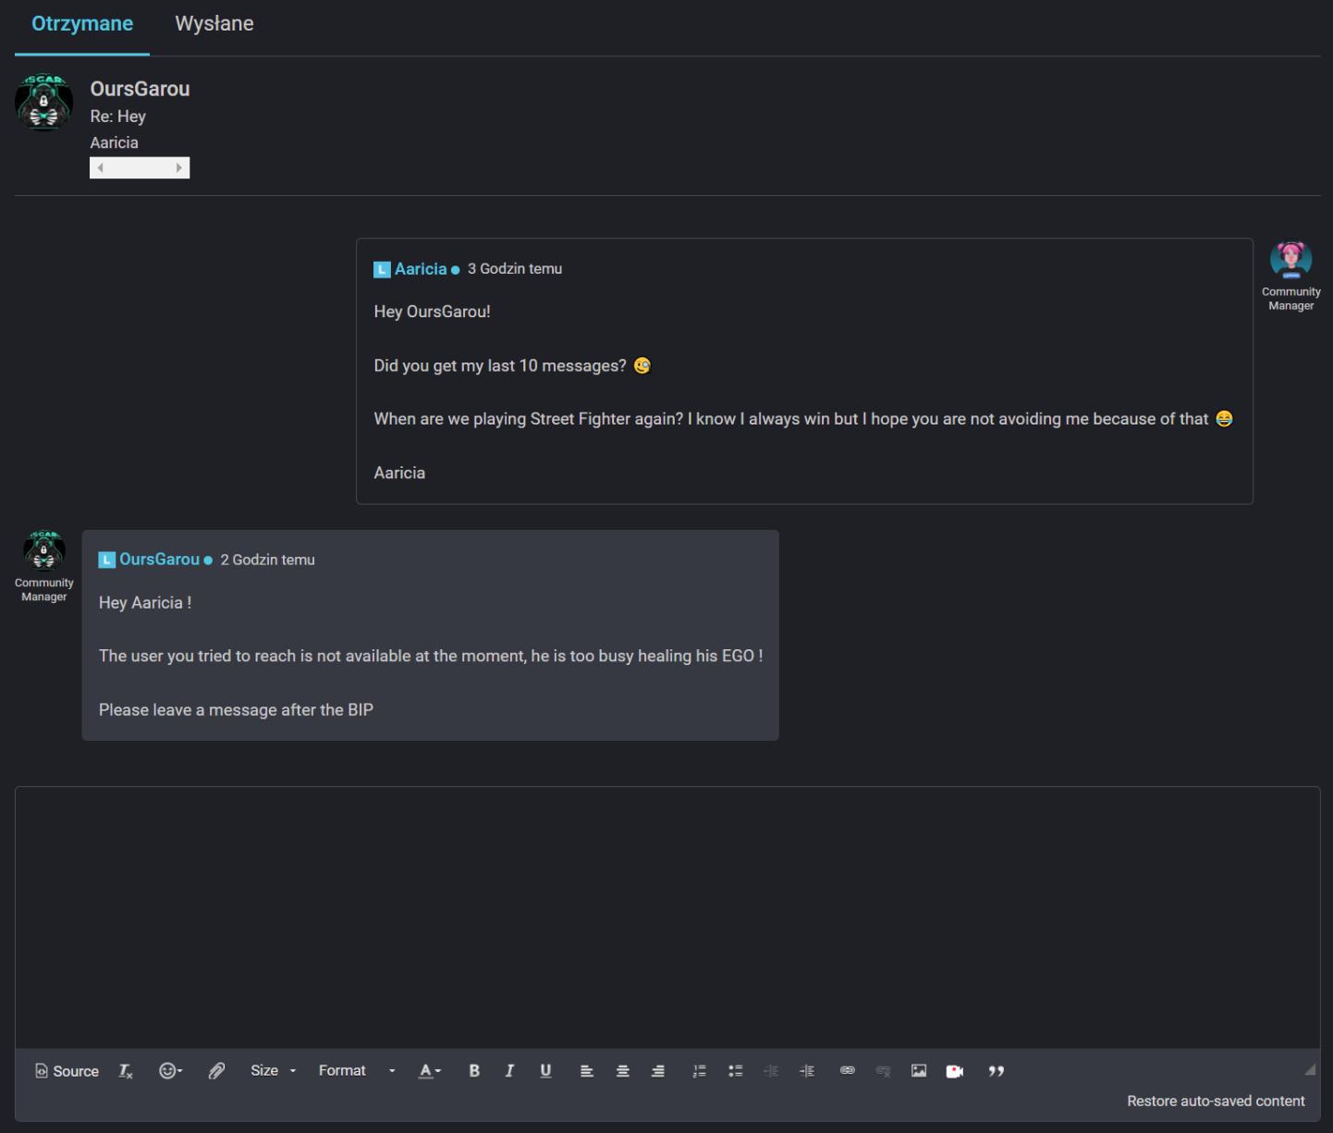Insert a blockquote into the editor
Image resolution: width=1333 pixels, height=1133 pixels.
[997, 1070]
